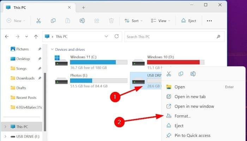This screenshot has width=247, height=141.
Task: Open Desktop in the sidebar
Action: coord(20,59)
